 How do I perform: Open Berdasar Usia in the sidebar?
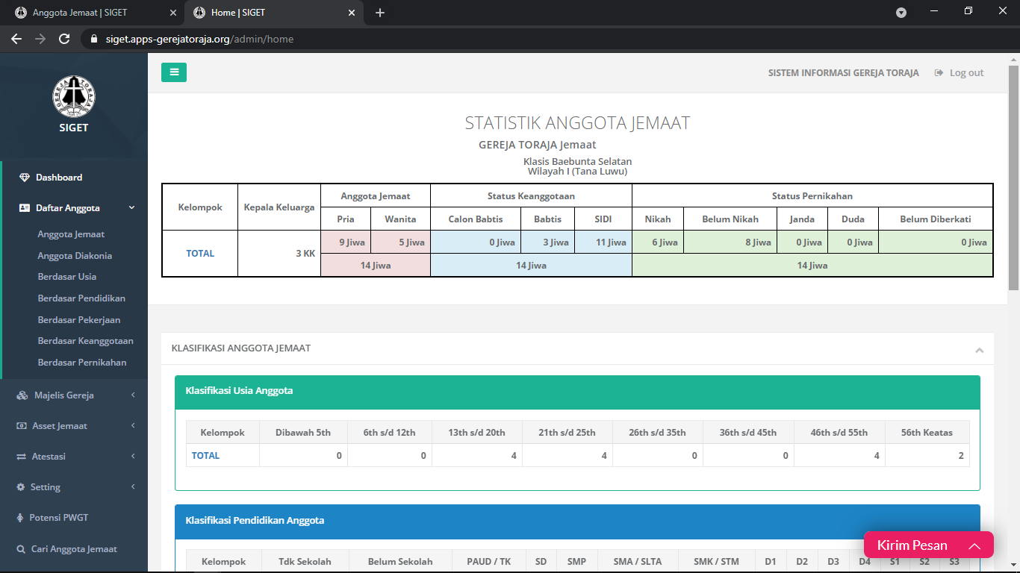click(67, 277)
